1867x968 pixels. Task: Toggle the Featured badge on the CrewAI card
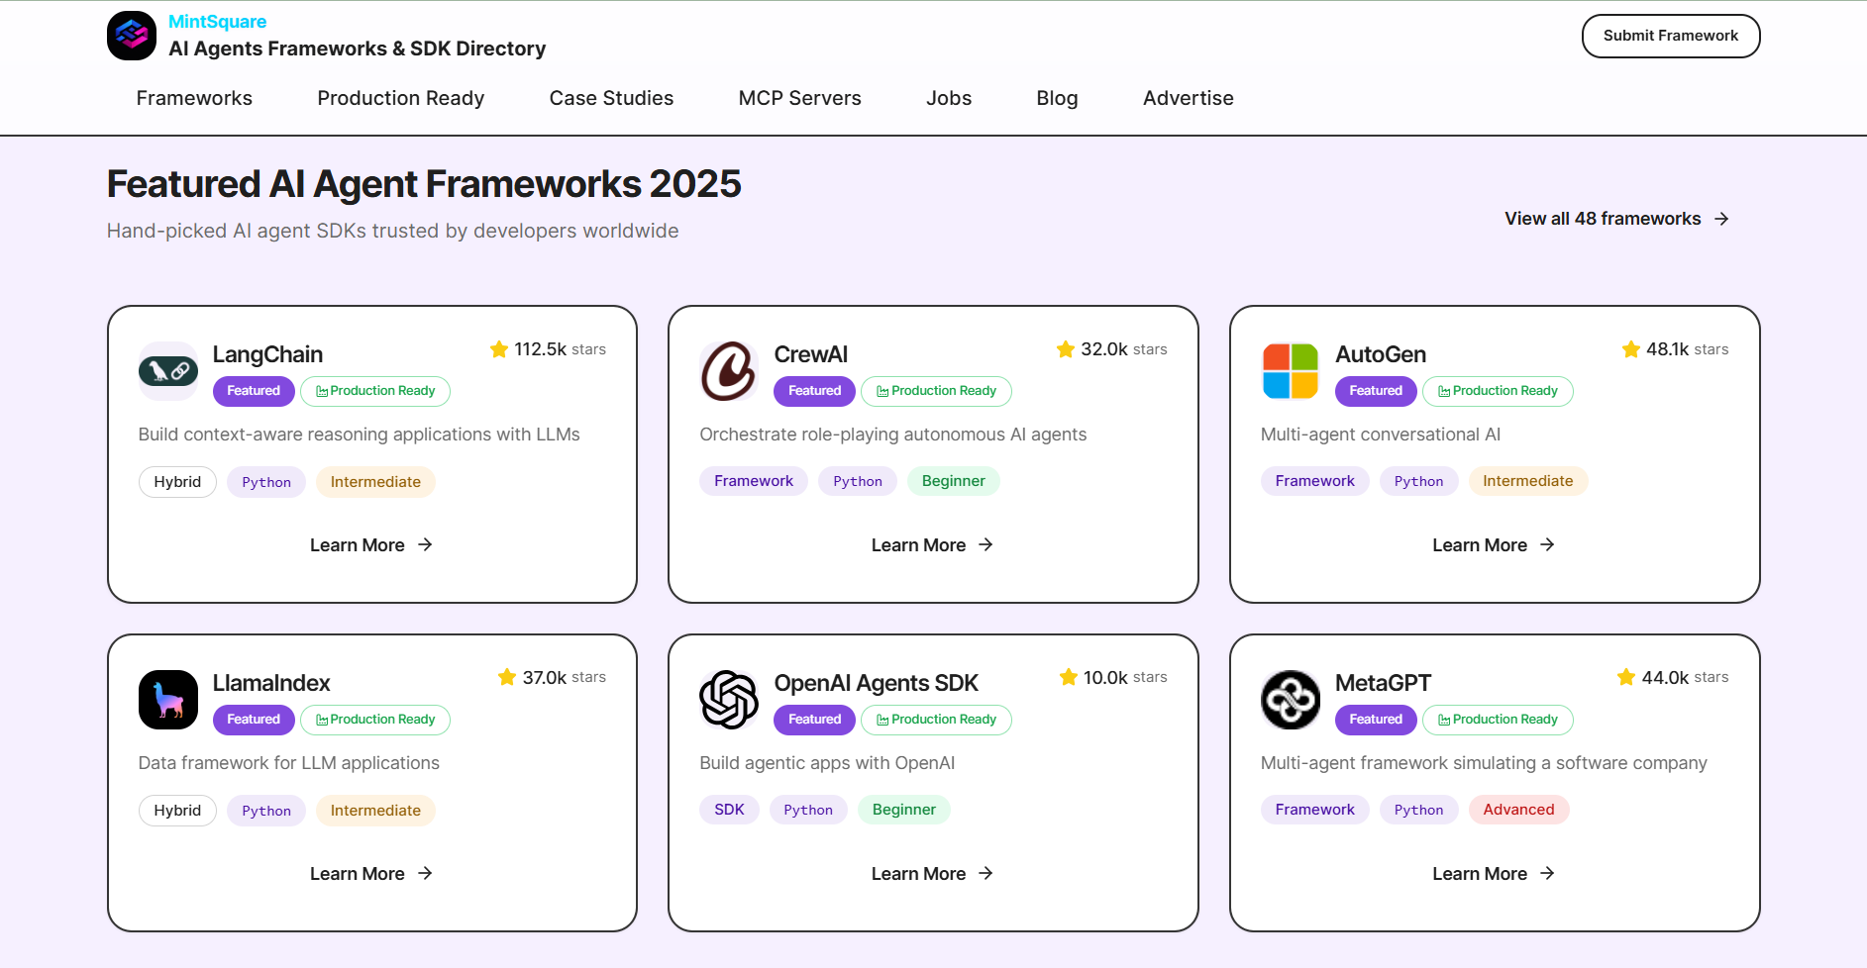[813, 391]
